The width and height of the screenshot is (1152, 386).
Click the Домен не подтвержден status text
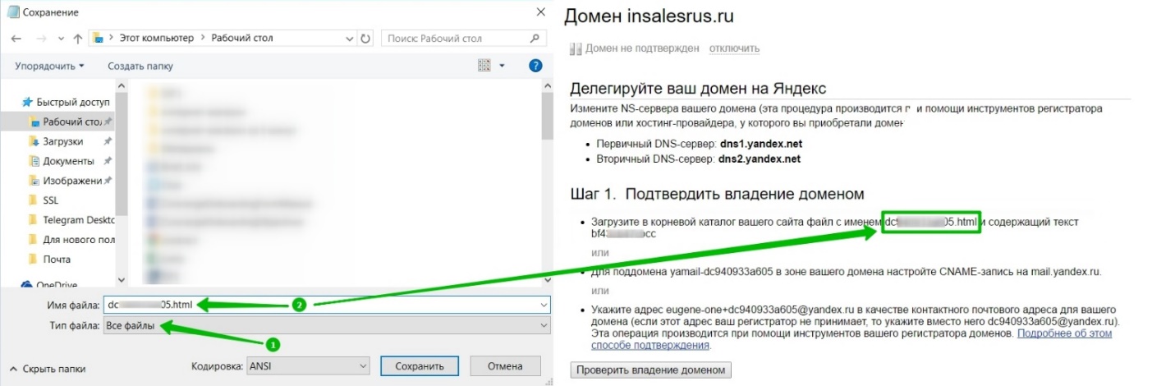pyautogui.click(x=642, y=48)
